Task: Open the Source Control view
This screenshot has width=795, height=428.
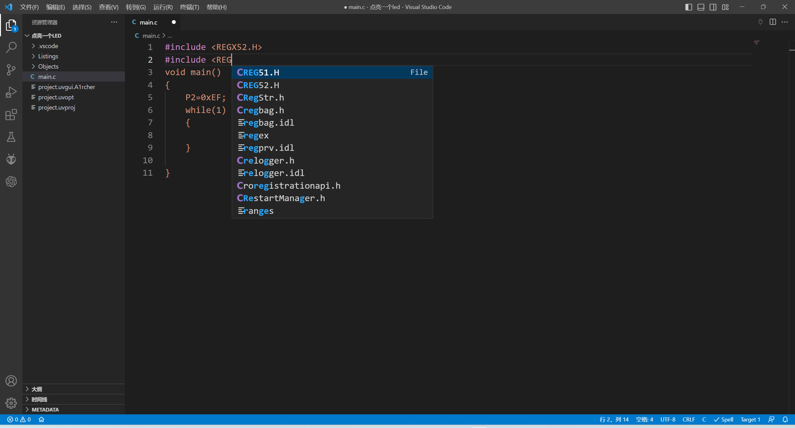Action: click(x=11, y=70)
